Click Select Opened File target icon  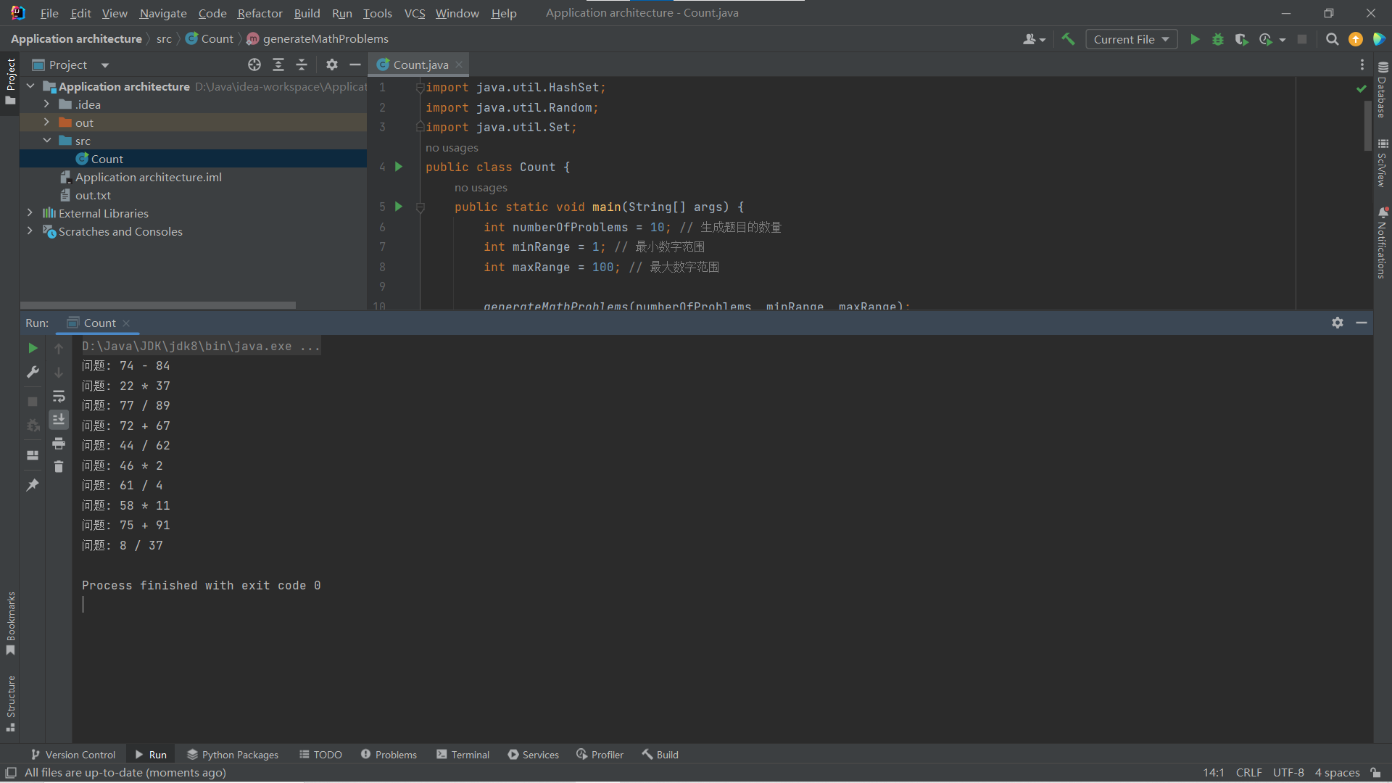click(254, 65)
